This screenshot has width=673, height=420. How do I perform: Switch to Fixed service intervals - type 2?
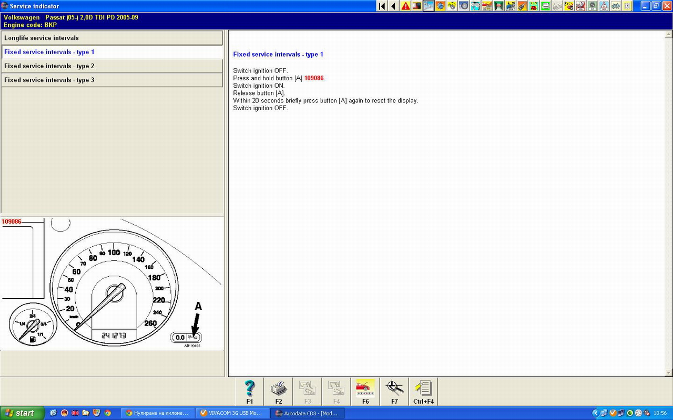tap(112, 66)
